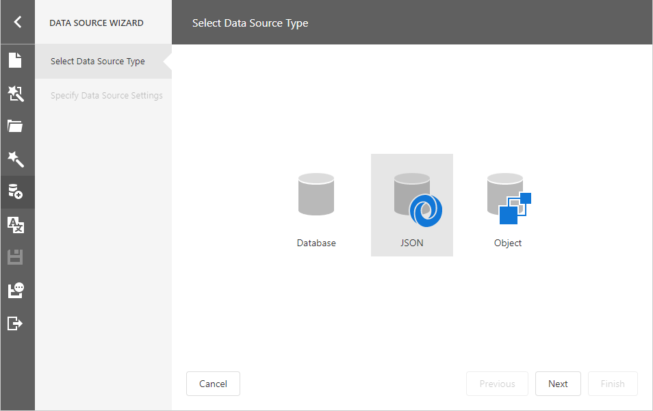Click the Previous button
The width and height of the screenshot is (653, 411).
[497, 384]
